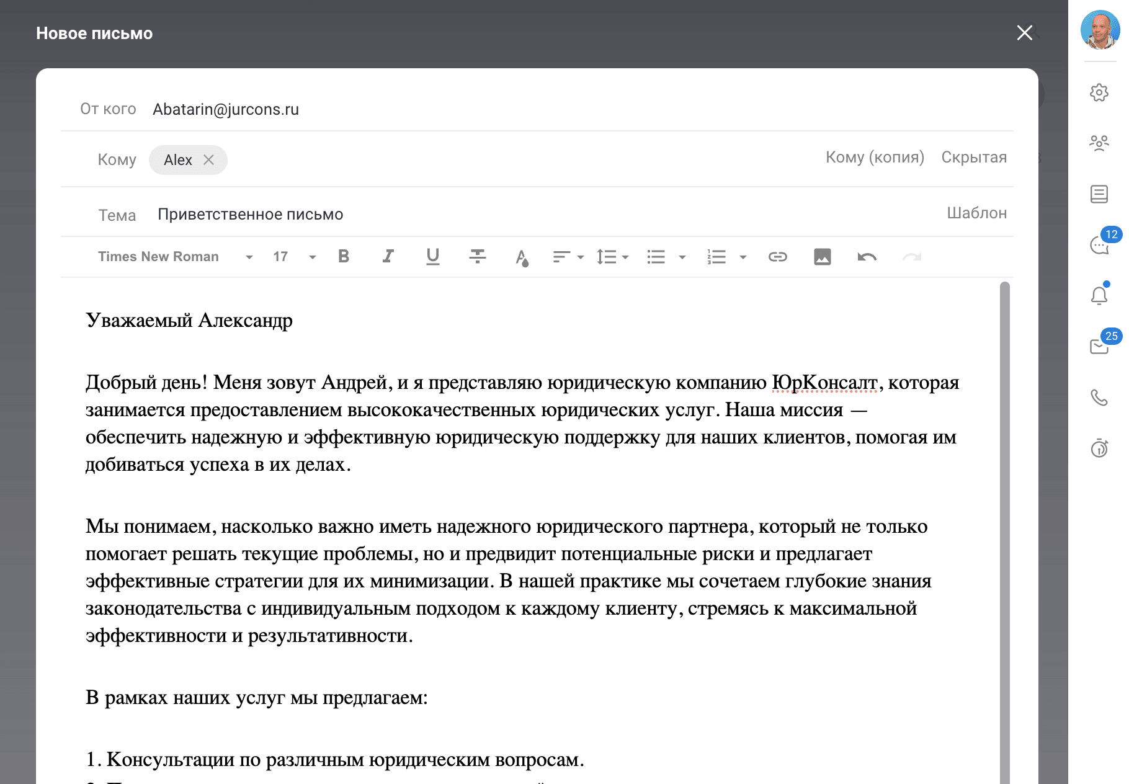This screenshot has height=784, width=1129.
Task: Open settings gear in sidebar
Action: (1099, 92)
